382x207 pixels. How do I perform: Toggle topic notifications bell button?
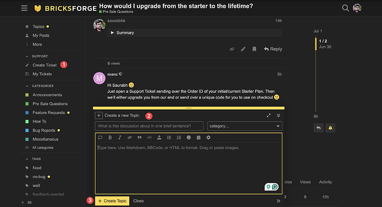click(330, 128)
